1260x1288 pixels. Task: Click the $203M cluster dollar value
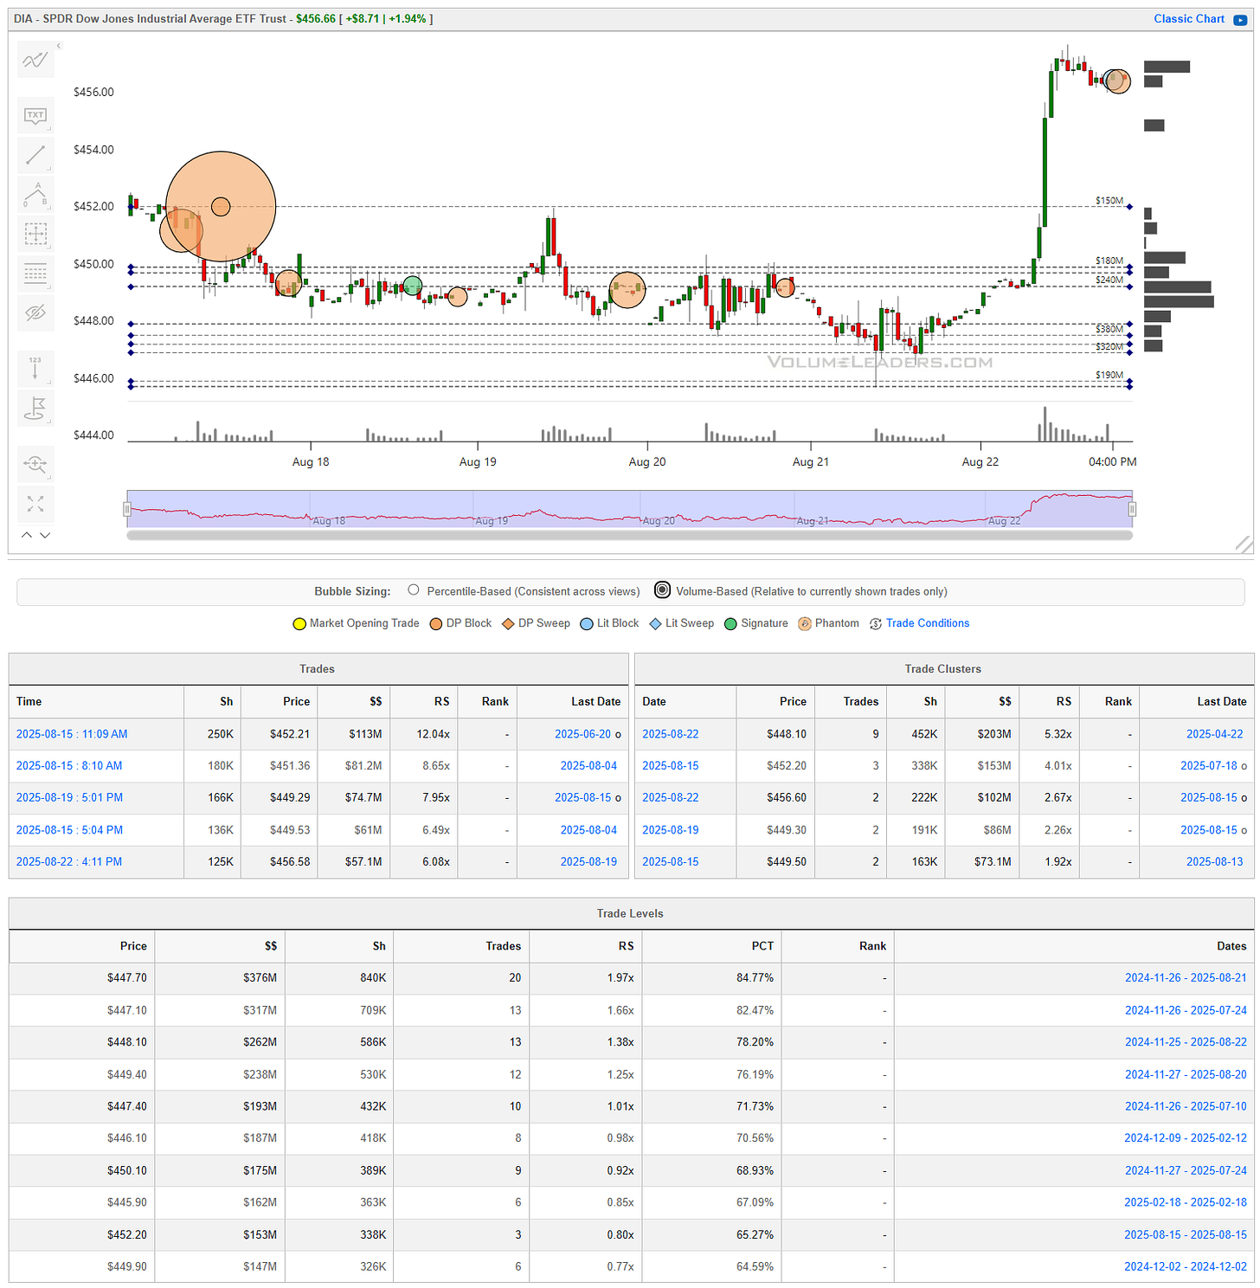pos(994,734)
